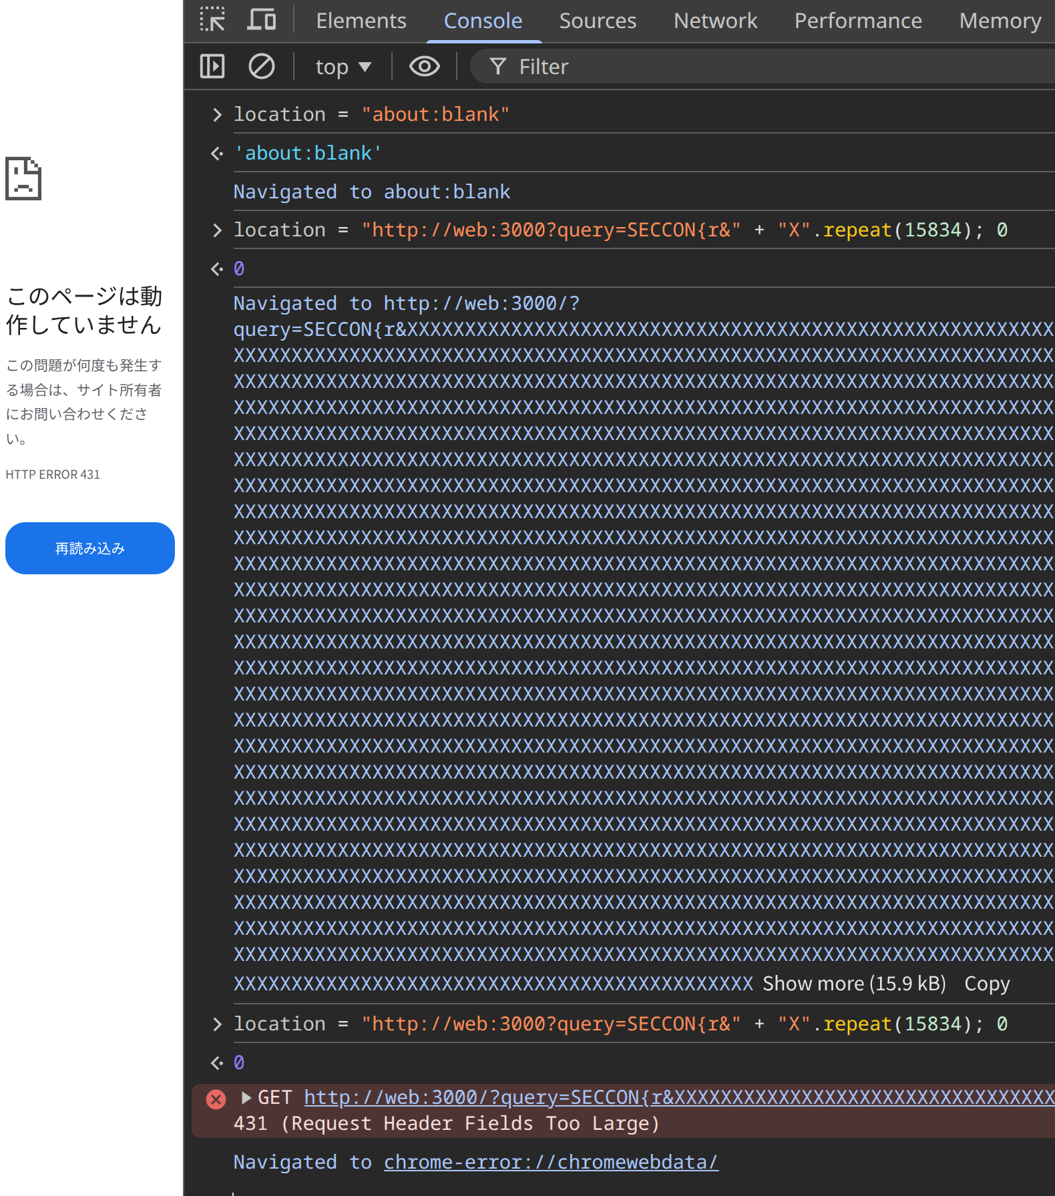Toggle the device toolbar icon

(261, 20)
